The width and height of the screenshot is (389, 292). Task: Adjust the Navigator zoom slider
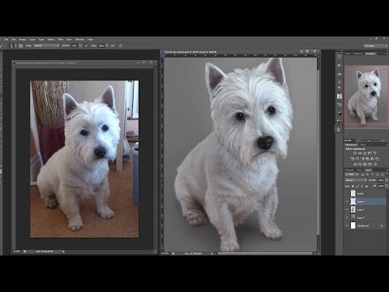click(x=369, y=141)
